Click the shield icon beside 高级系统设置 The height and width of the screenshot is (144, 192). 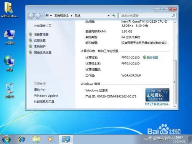click(30, 52)
